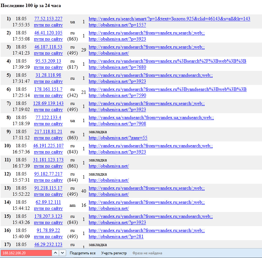
Task: Open 'пути по сайту' under 91.78.89.22
Action: click(x=48, y=237)
